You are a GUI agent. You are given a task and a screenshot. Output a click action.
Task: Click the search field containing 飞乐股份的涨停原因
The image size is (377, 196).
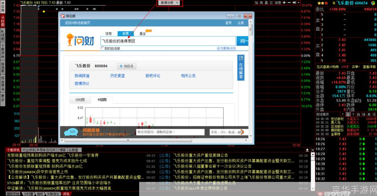168,41
